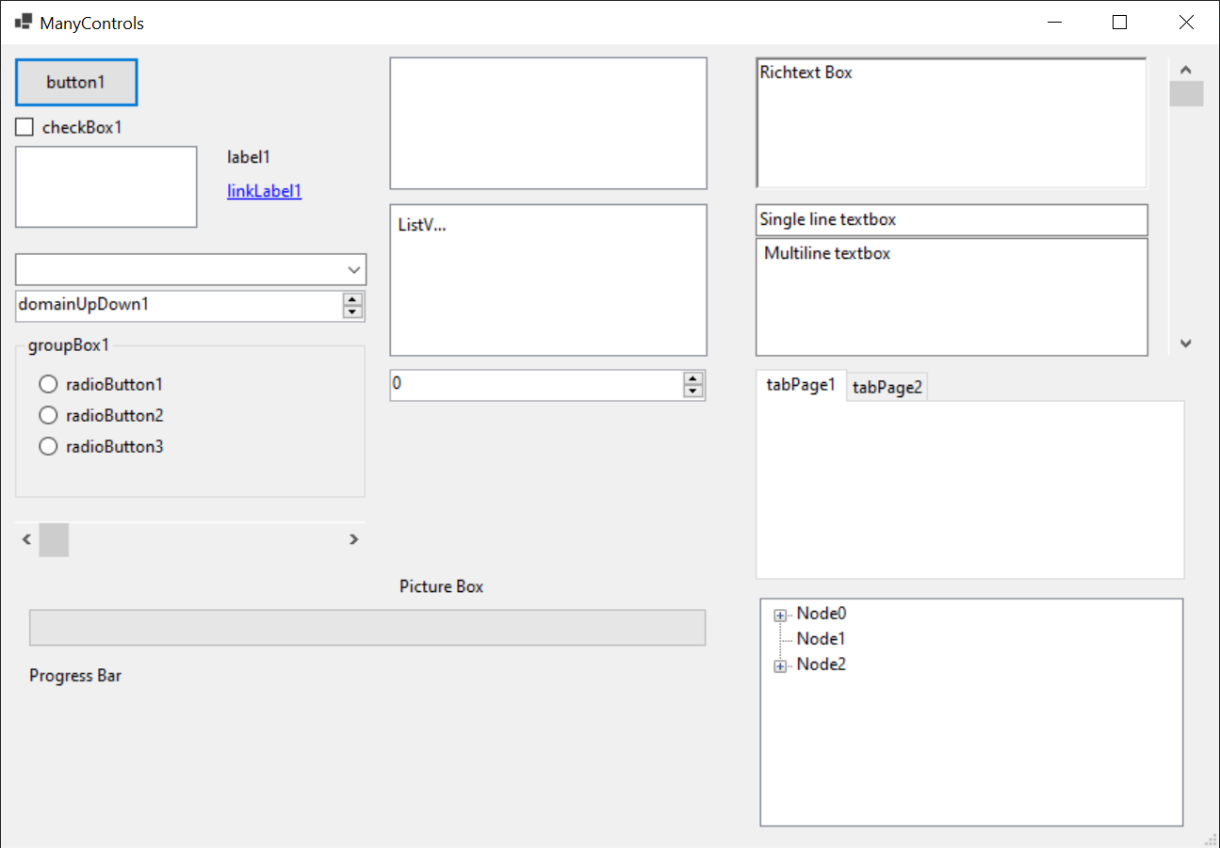This screenshot has height=848, width=1220.
Task: Select Node0 tree item
Action: pos(821,614)
